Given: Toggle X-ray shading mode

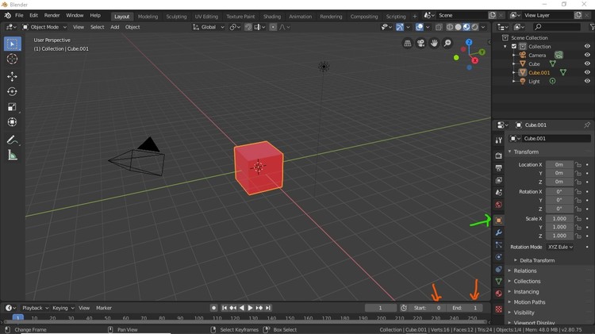Looking at the screenshot, I should pos(439,27).
